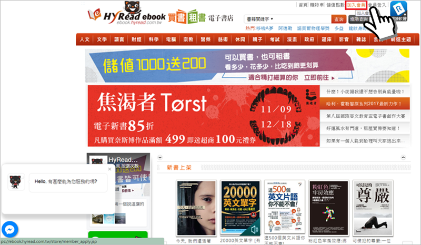The height and width of the screenshot is (245, 421).
Task: Open the 粉紅色牢房效應 book cover
Action: click(x=330, y=207)
